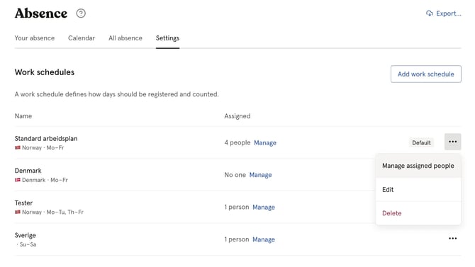Click the Sverige schedule name
The image size is (475, 267).
tap(25, 235)
